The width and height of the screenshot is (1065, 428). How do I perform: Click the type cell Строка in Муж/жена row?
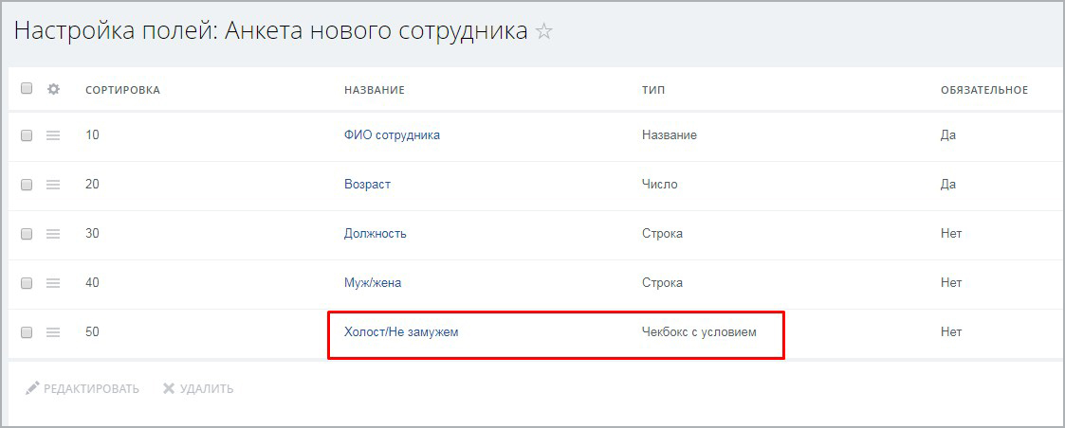(662, 283)
